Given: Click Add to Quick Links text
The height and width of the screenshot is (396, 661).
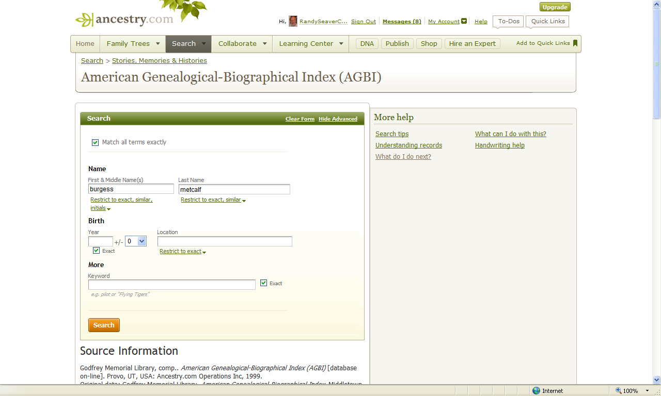Looking at the screenshot, I should click(543, 43).
